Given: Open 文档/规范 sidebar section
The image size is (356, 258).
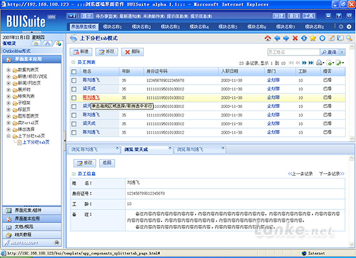Looking at the screenshot, I should pos(32,227).
